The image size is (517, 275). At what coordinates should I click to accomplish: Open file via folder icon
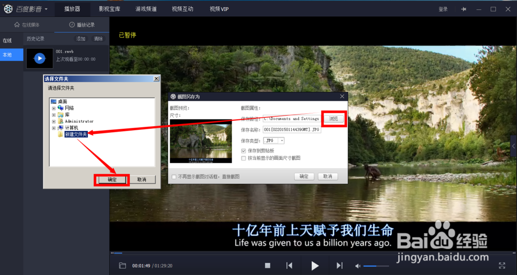click(123, 266)
